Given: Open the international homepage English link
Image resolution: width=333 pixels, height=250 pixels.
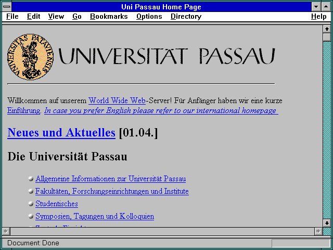Looking at the screenshot, I should coord(161,111).
